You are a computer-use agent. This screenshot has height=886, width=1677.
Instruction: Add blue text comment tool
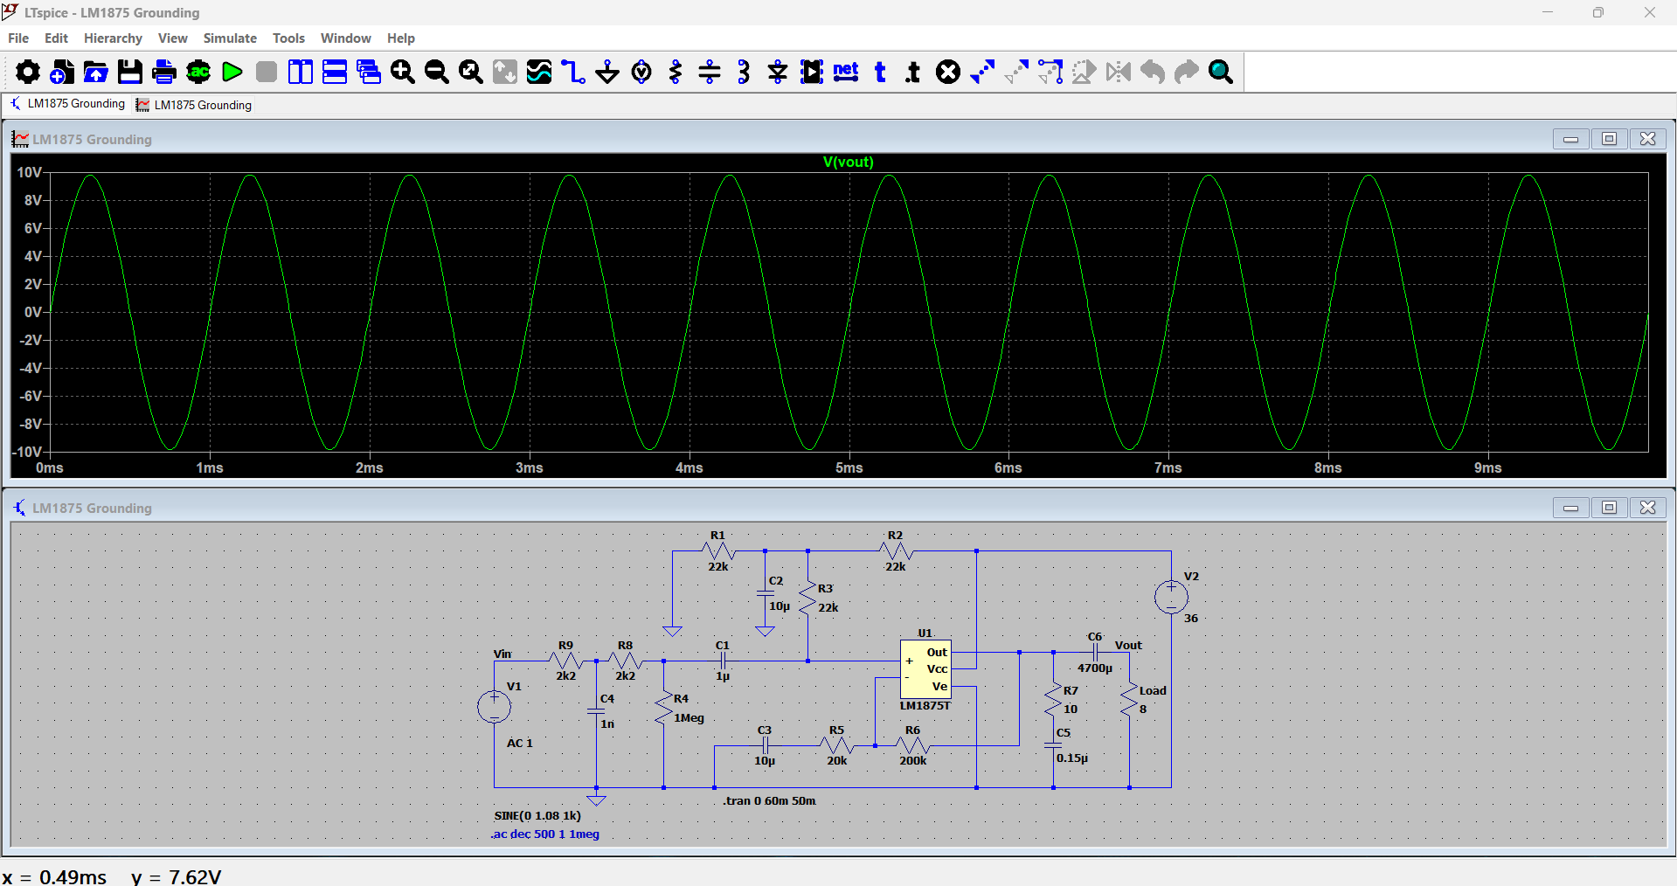880,72
